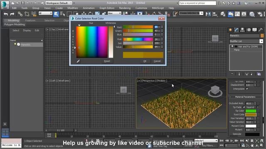Open the Motion command panel tab

(x=249, y=30)
